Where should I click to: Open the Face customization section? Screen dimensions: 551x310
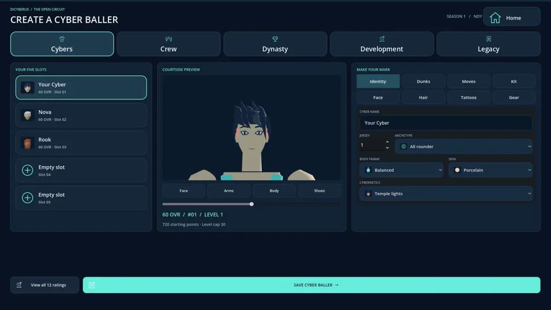tap(378, 98)
